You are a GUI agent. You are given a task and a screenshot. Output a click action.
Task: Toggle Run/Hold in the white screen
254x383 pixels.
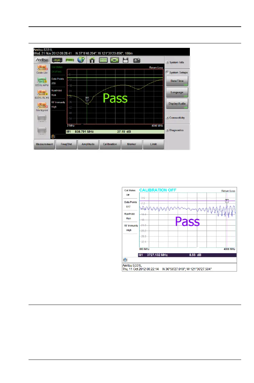point(130,216)
